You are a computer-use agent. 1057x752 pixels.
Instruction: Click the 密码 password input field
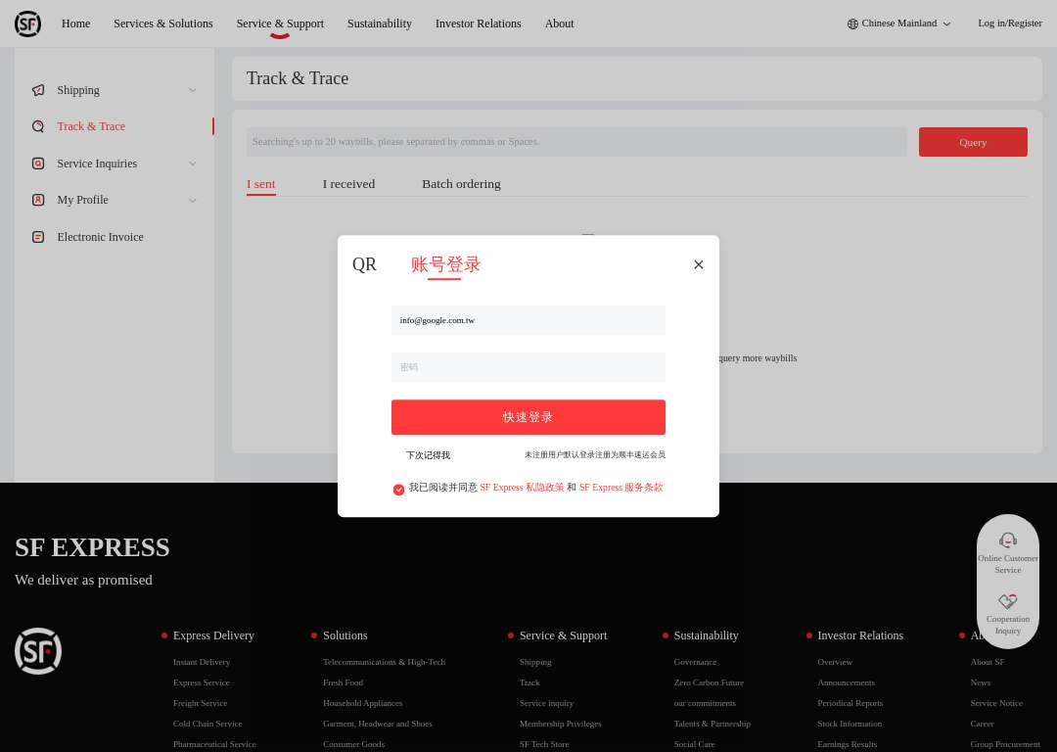(x=528, y=367)
